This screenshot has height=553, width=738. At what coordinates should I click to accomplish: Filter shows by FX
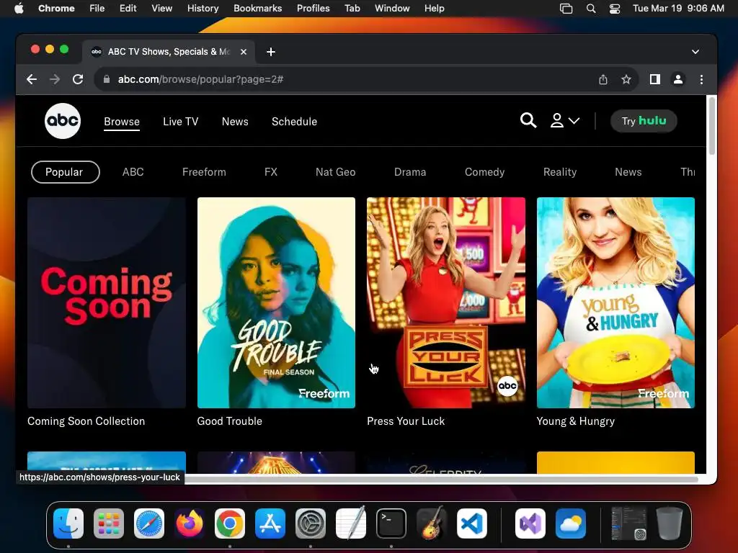pyautogui.click(x=271, y=172)
